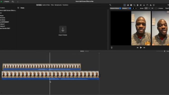Switch to the Audio & Video tab
Image resolution: width=169 pixels, height=95 pixels.
[46, 5]
